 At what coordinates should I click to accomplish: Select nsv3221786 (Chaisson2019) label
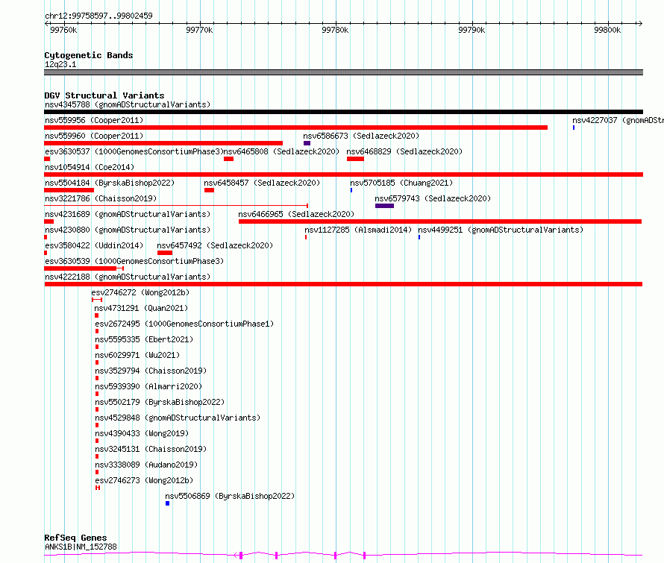tap(101, 198)
